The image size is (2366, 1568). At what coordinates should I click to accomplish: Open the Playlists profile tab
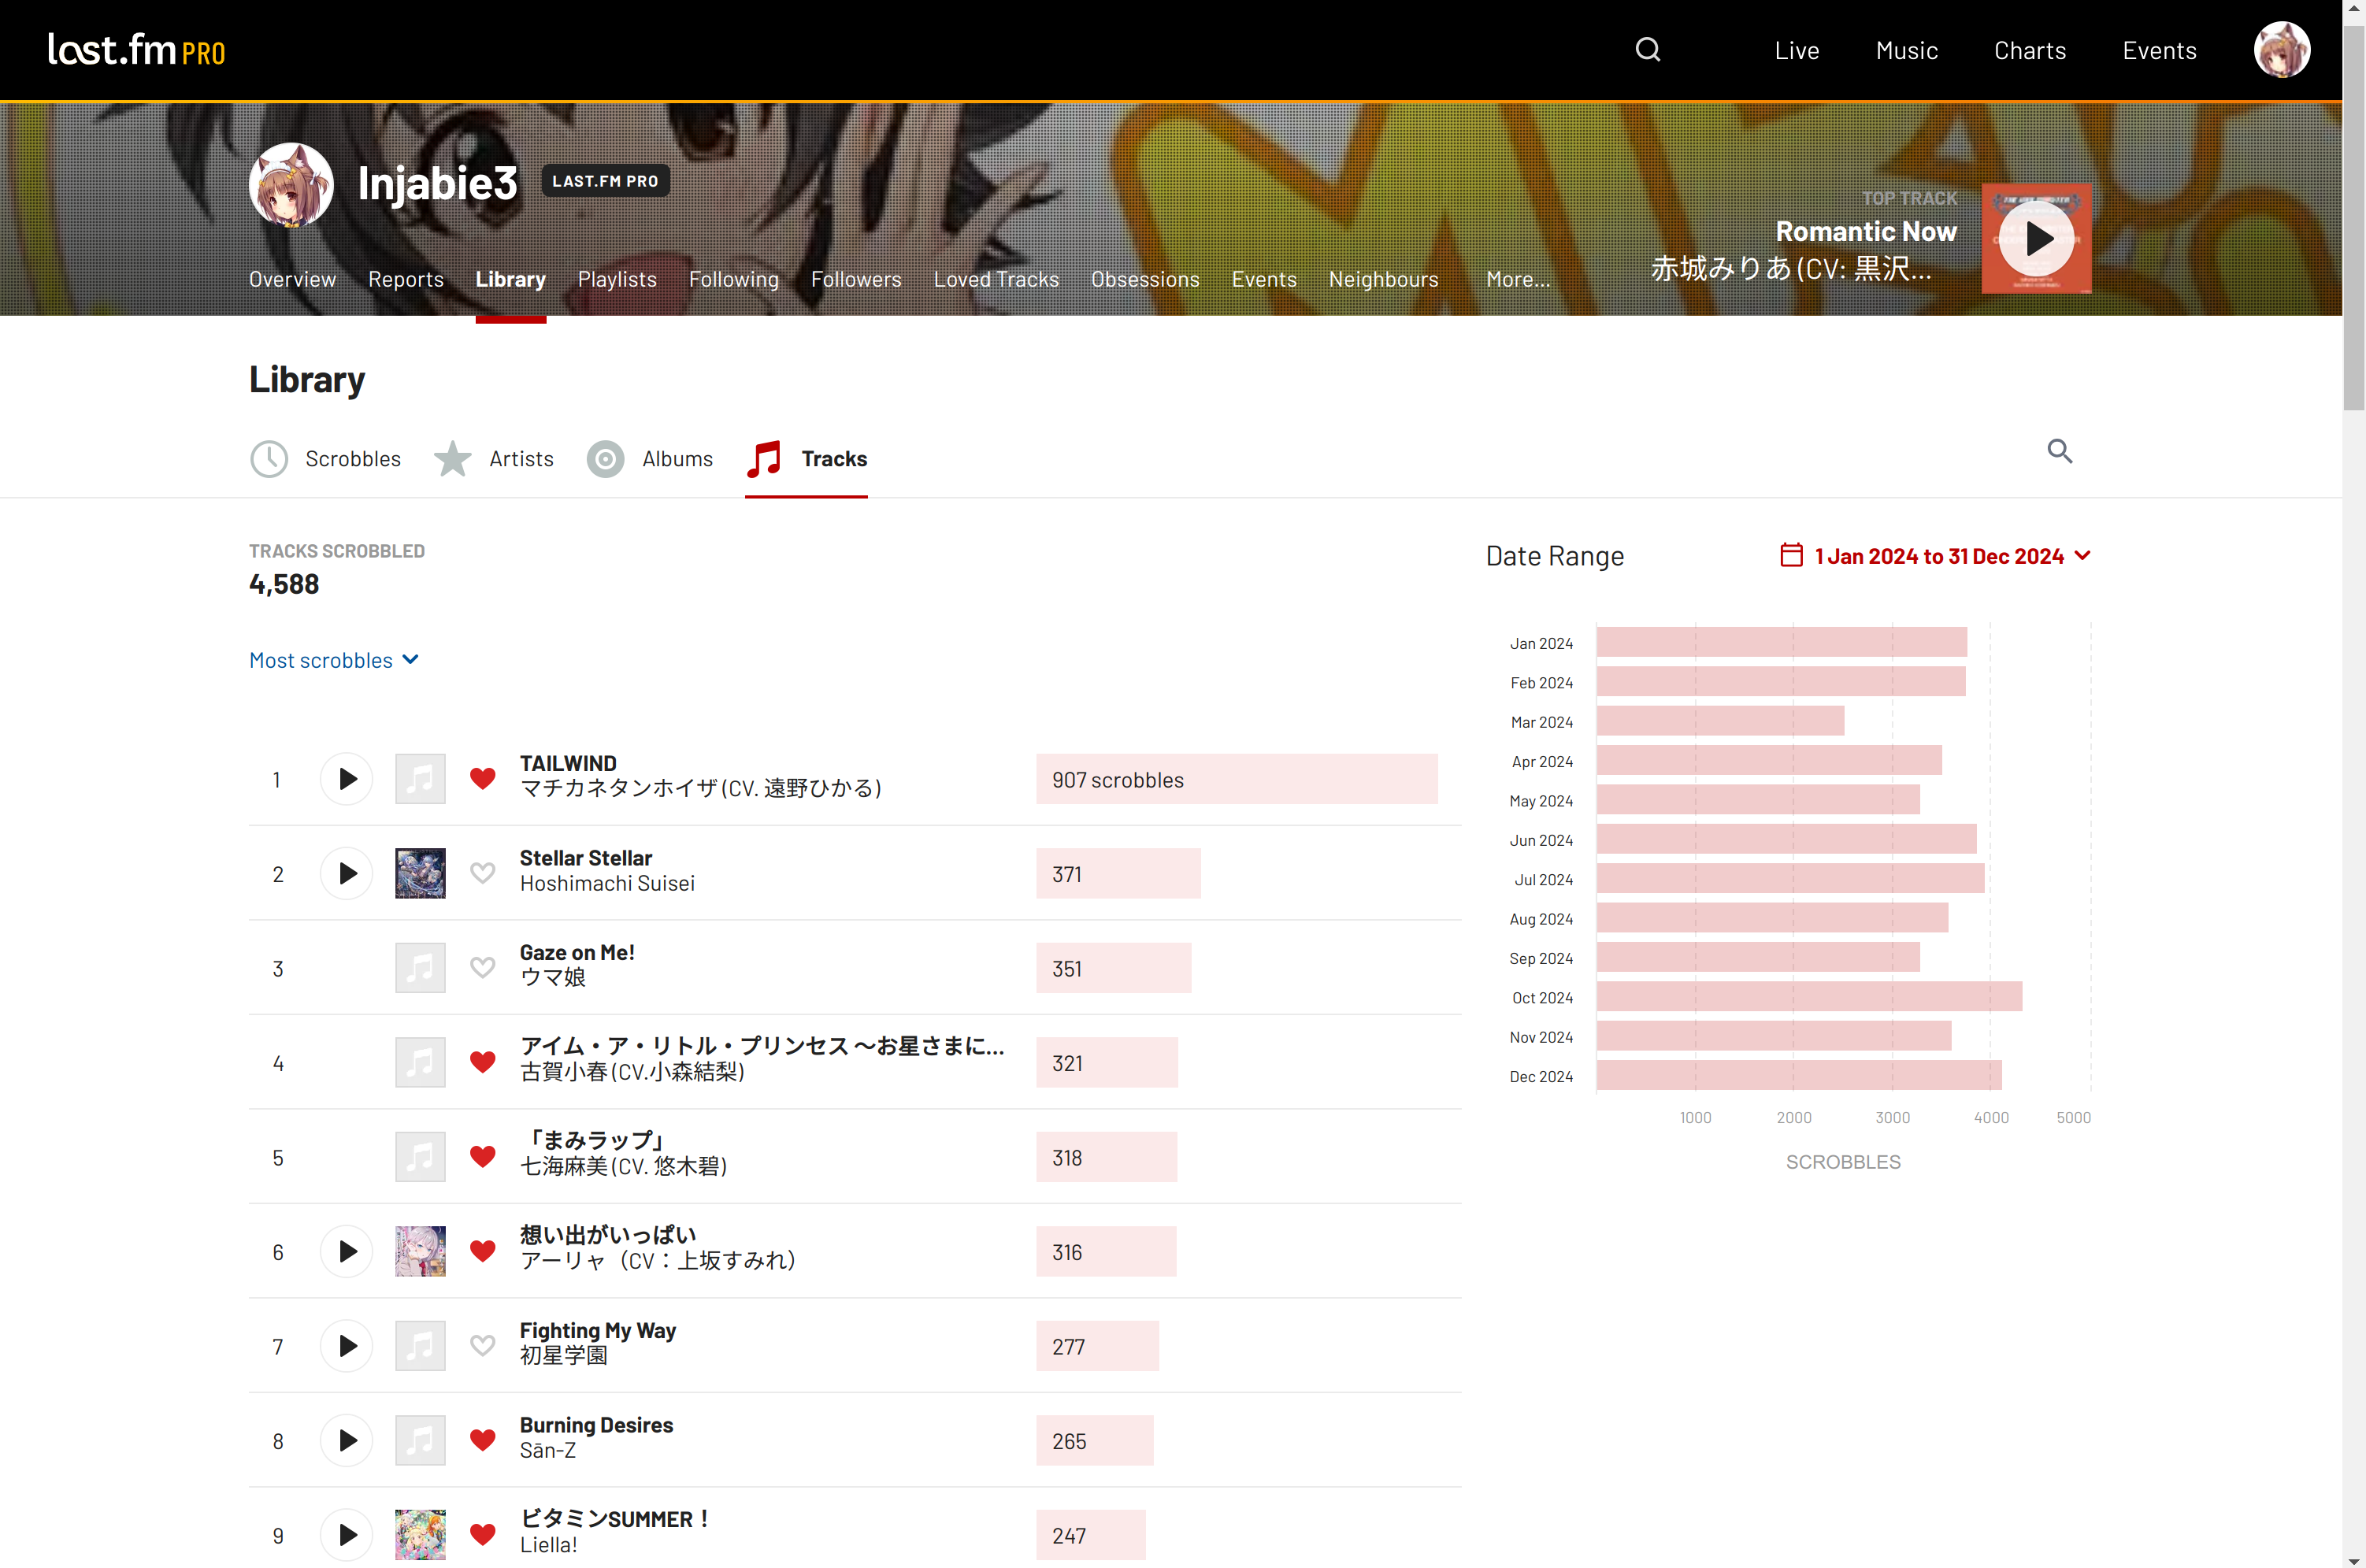[617, 280]
